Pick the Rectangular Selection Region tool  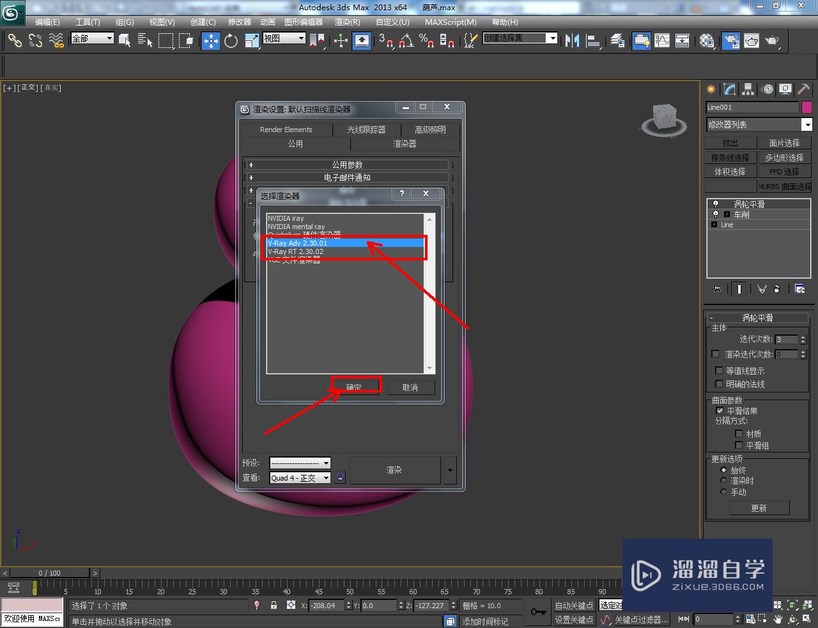166,41
